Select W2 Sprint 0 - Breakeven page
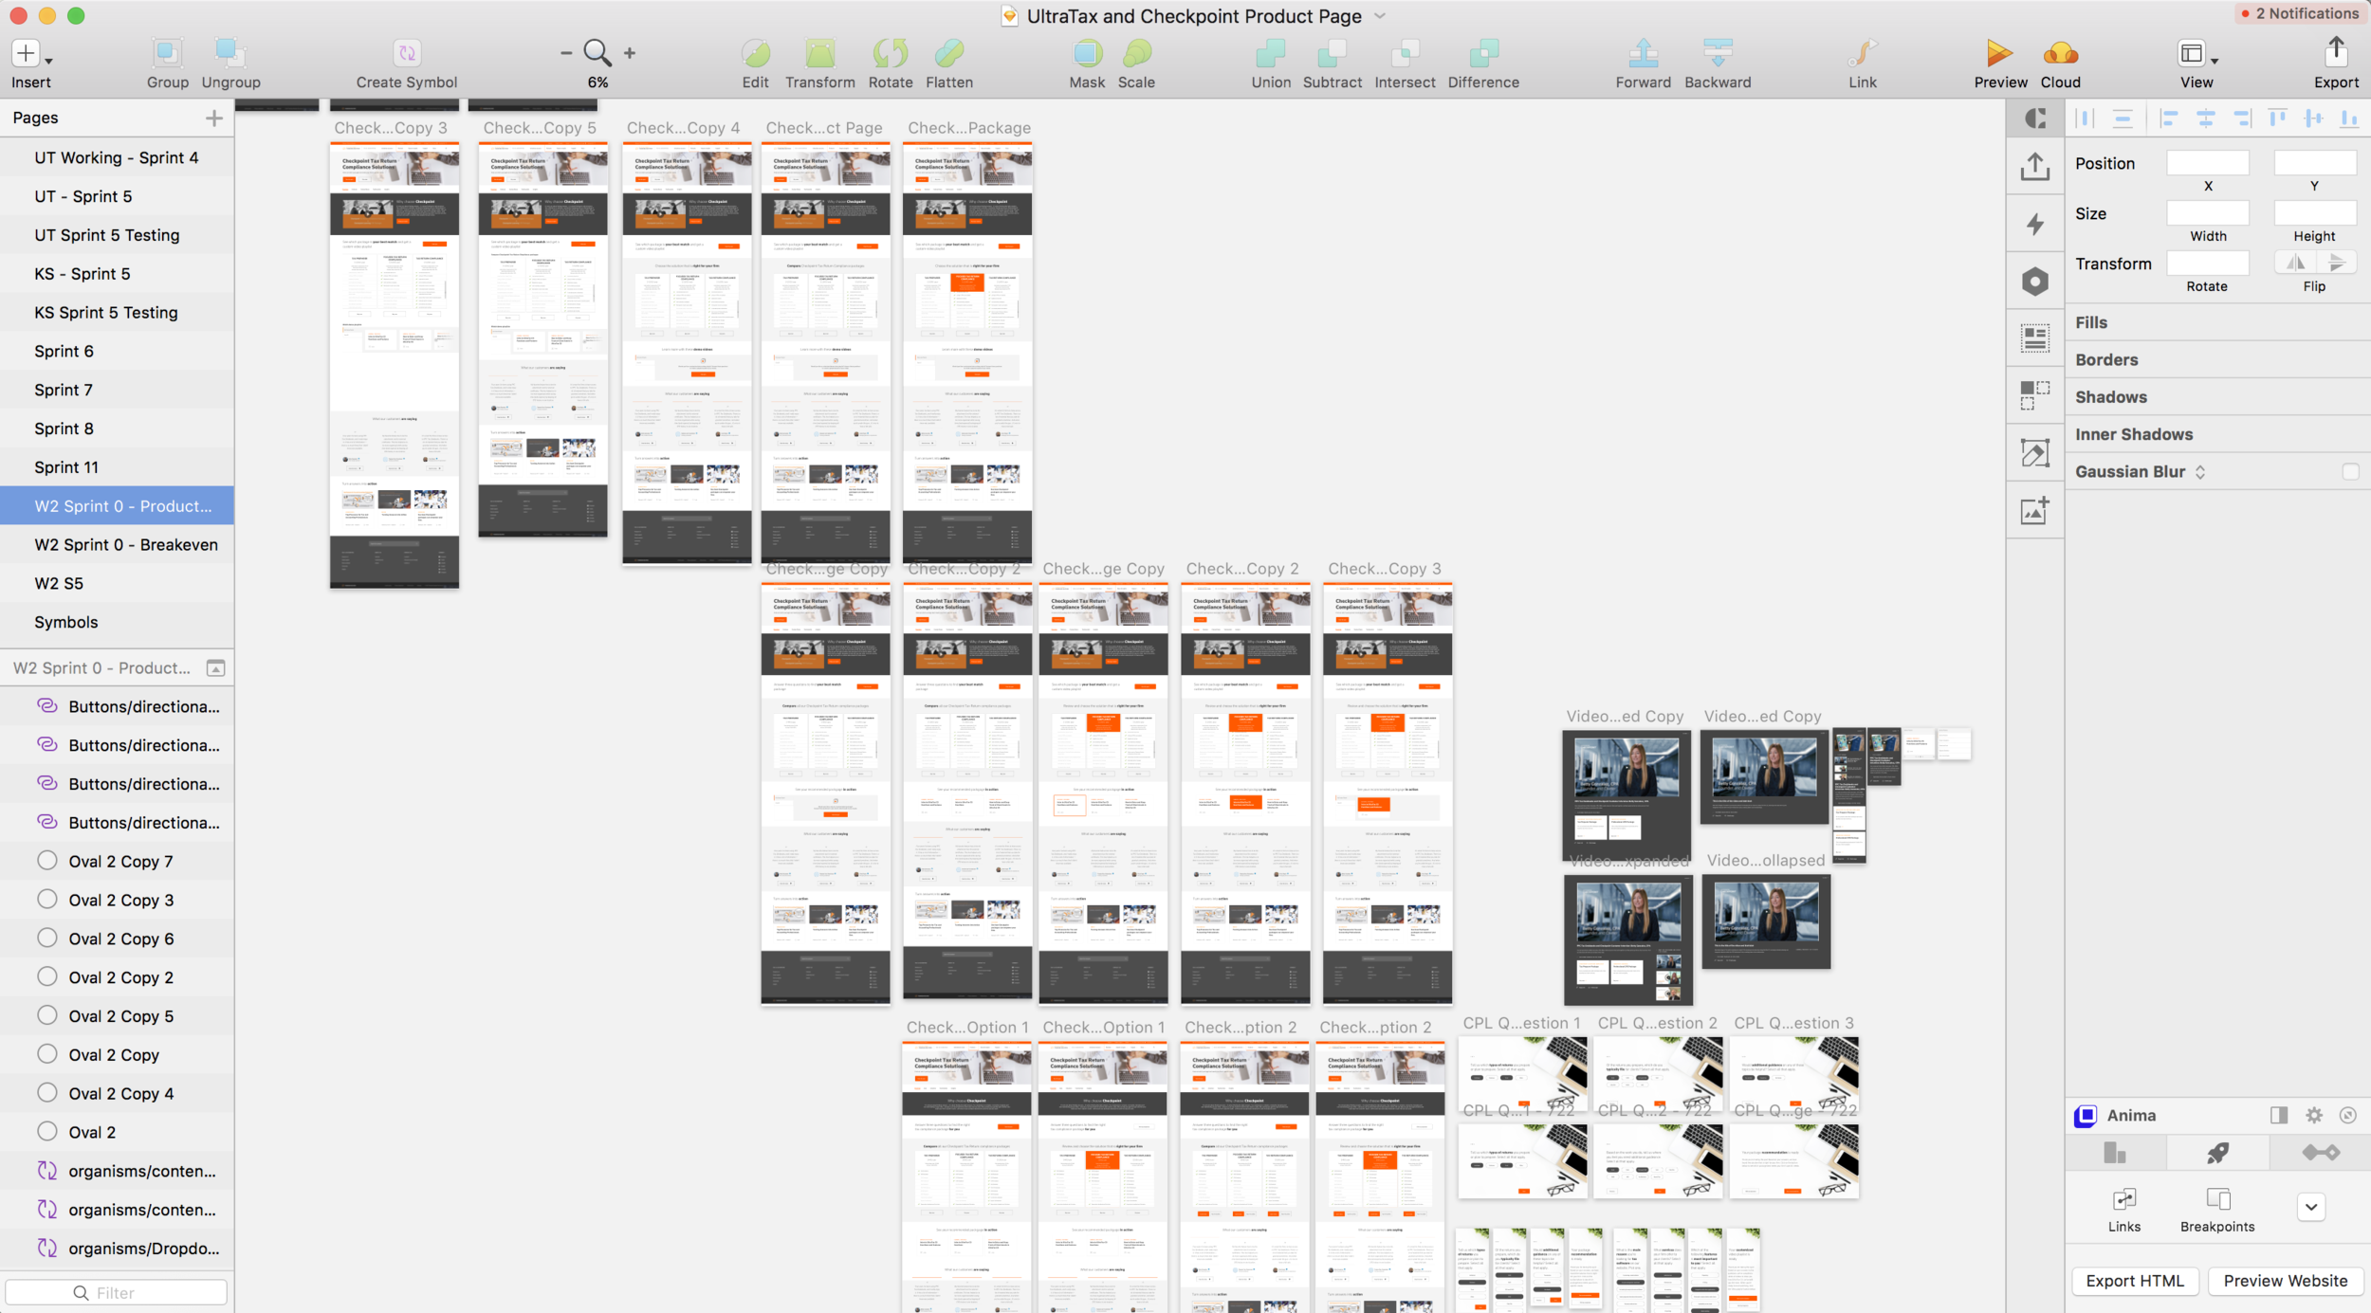 click(x=128, y=543)
